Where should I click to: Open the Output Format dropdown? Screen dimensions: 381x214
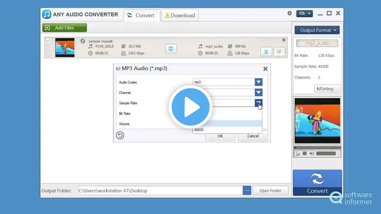click(x=317, y=30)
